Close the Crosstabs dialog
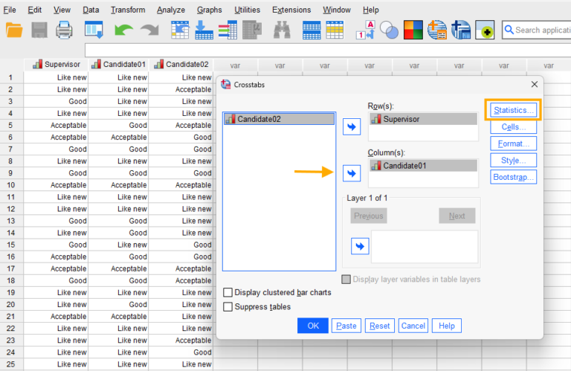Screen dimensions: 571x371 535,85
